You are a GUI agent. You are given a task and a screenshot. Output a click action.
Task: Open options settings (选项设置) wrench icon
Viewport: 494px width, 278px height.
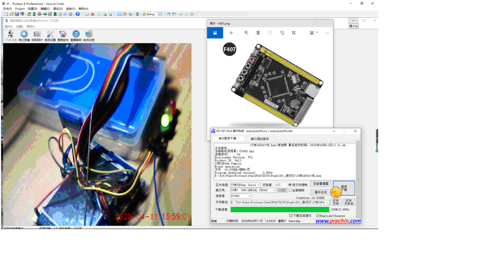pyautogui.click(x=50, y=34)
